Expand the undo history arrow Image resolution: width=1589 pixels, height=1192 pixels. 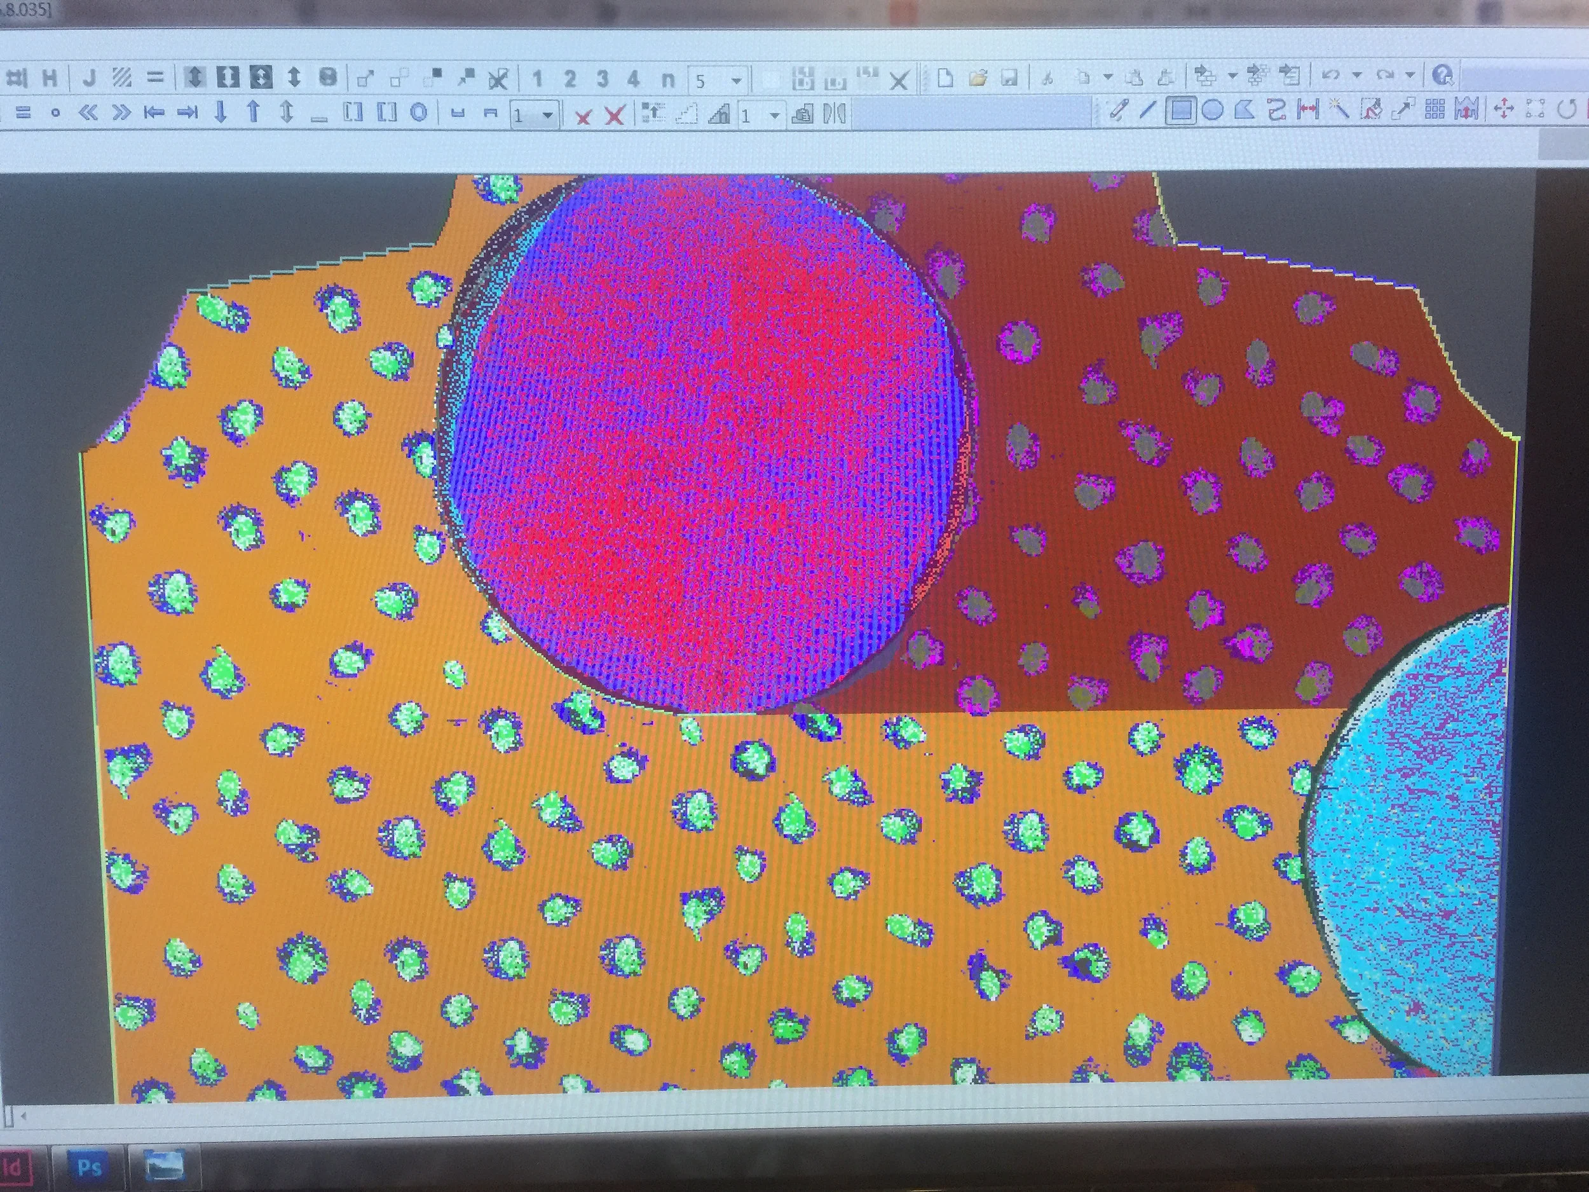point(1357,76)
